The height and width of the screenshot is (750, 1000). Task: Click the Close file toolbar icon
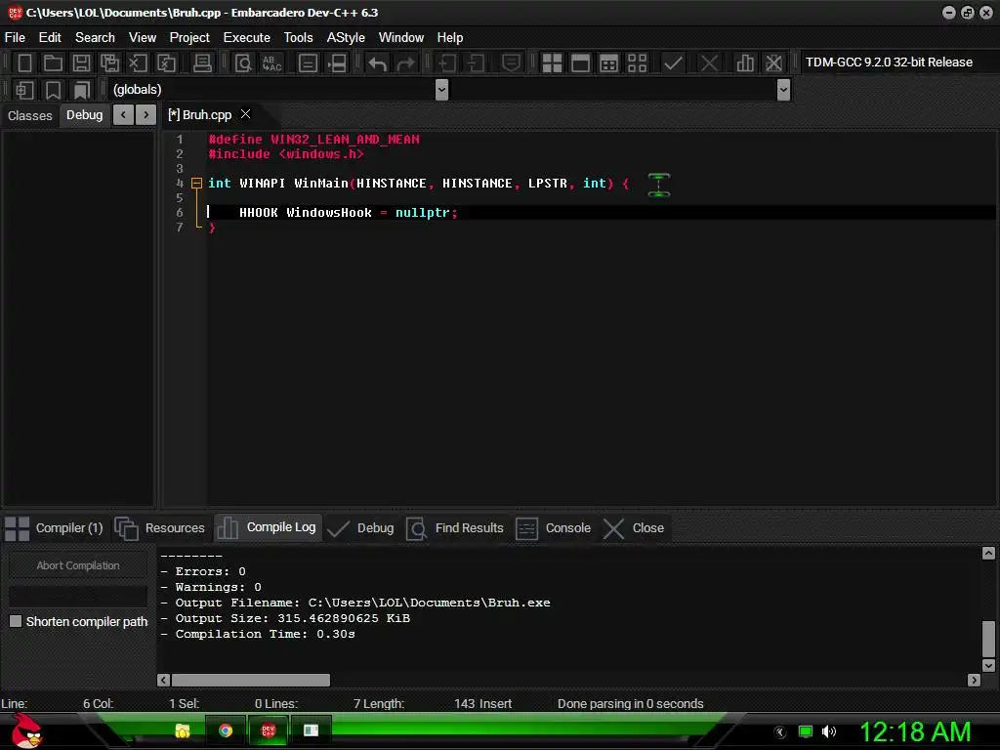click(x=138, y=62)
